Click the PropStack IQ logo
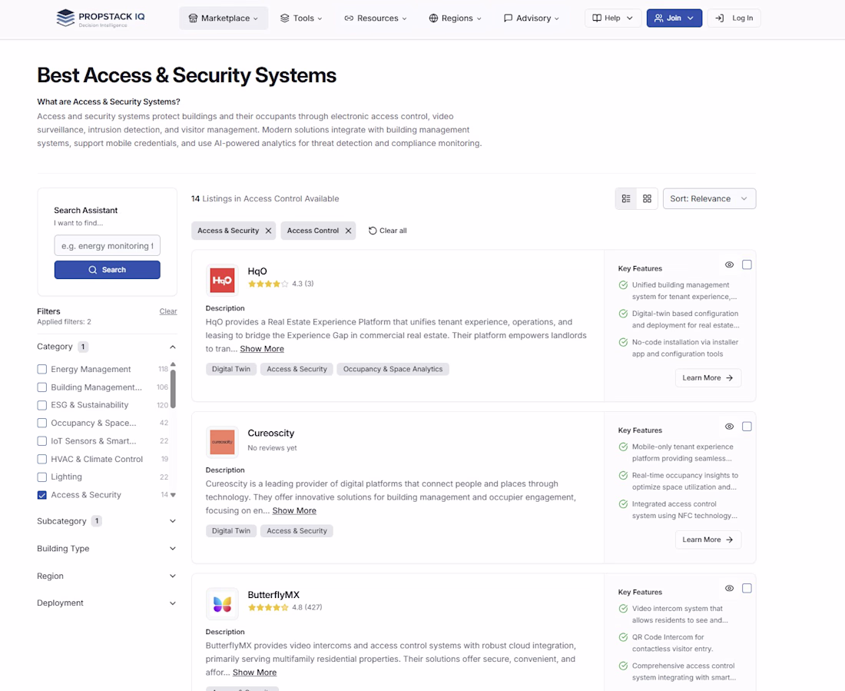 (x=100, y=18)
